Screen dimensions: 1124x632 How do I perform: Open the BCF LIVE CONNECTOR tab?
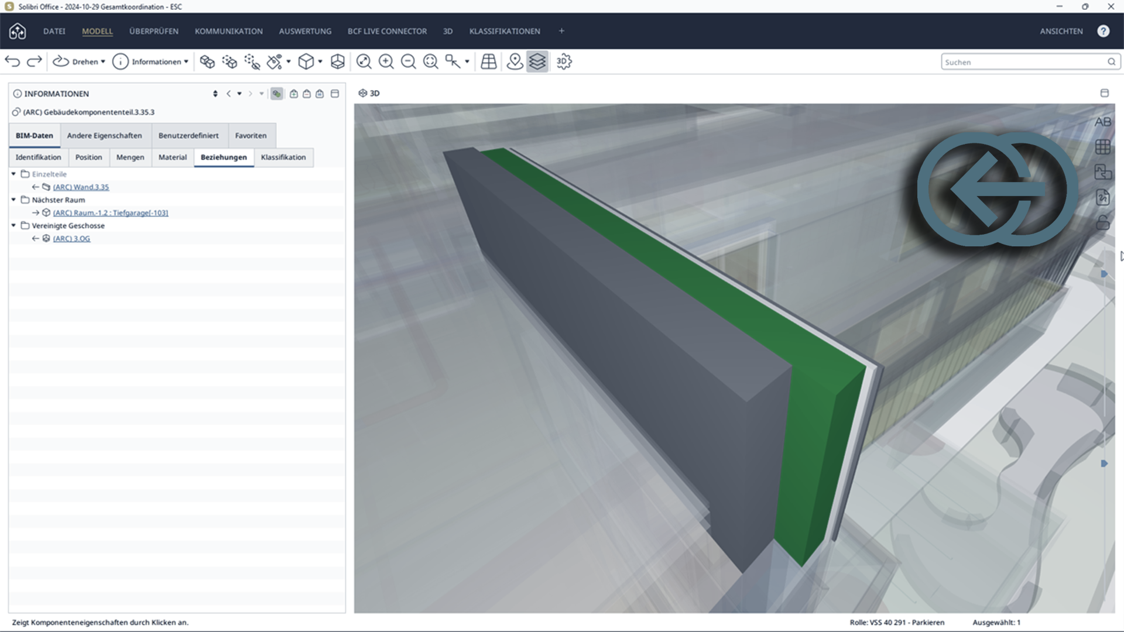click(x=387, y=31)
